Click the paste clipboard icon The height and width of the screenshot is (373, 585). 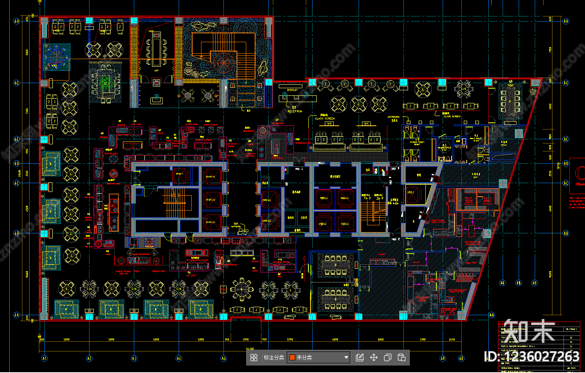402,357
